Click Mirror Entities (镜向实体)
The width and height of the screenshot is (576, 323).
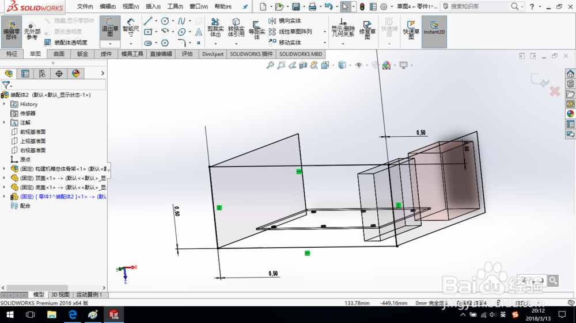coord(285,21)
